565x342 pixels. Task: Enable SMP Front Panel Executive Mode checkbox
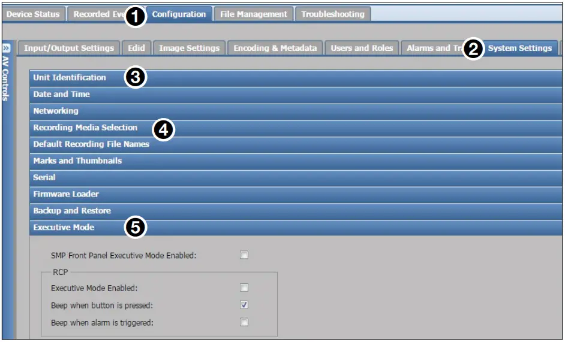[x=244, y=255]
